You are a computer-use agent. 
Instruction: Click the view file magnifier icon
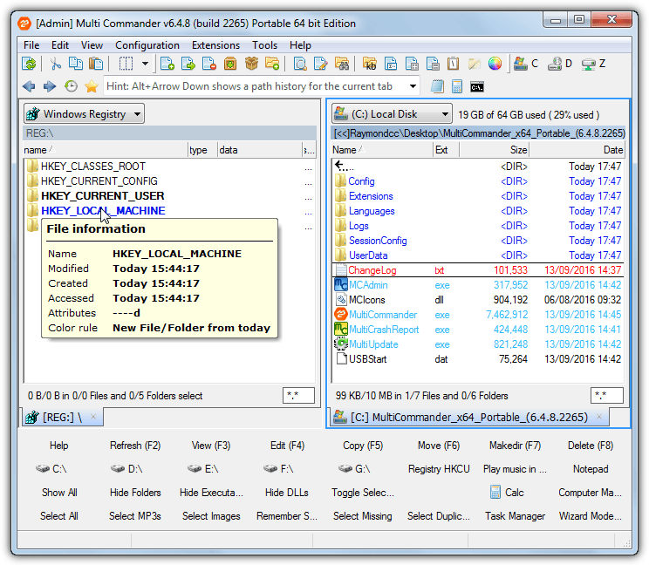(x=300, y=65)
